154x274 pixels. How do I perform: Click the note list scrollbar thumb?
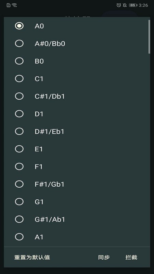(x=149, y=37)
